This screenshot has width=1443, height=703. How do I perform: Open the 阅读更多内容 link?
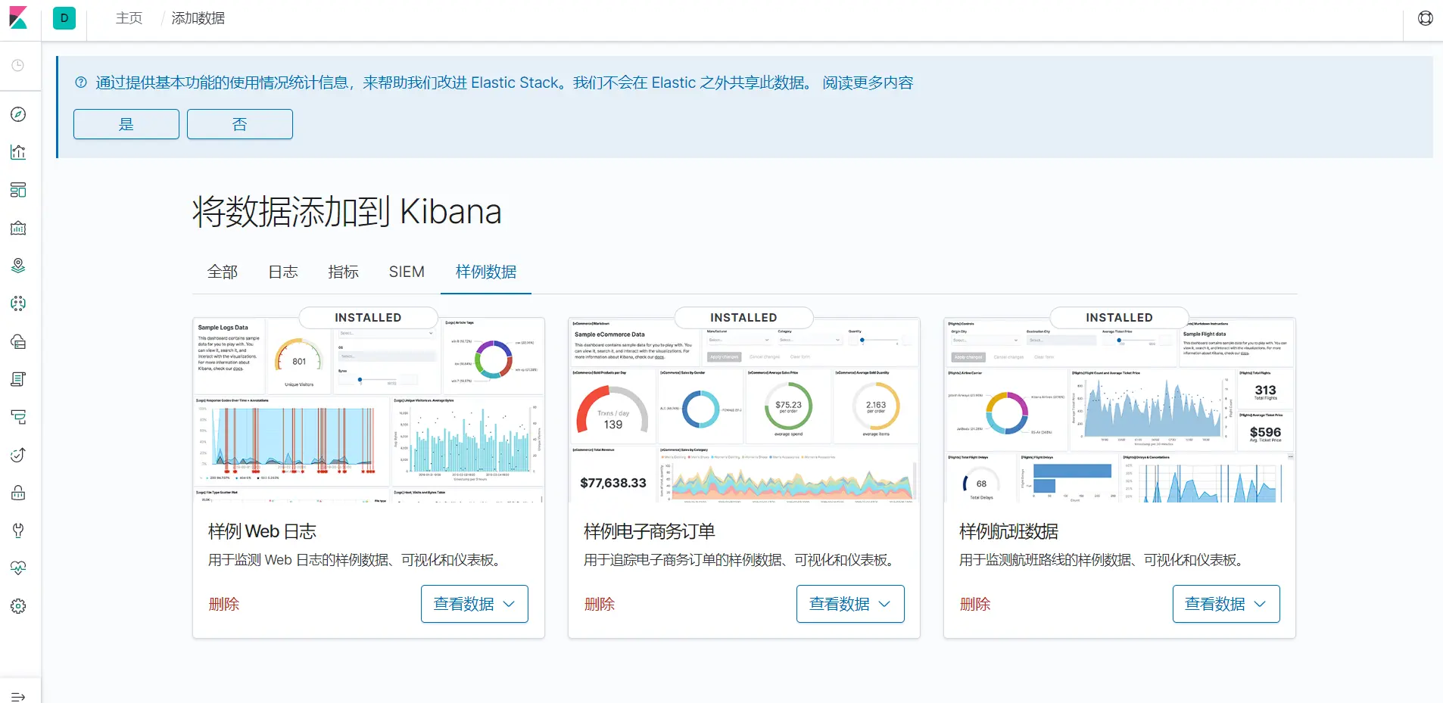[868, 82]
